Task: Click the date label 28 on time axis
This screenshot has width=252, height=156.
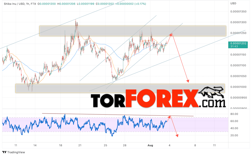Action: (x=125, y=145)
